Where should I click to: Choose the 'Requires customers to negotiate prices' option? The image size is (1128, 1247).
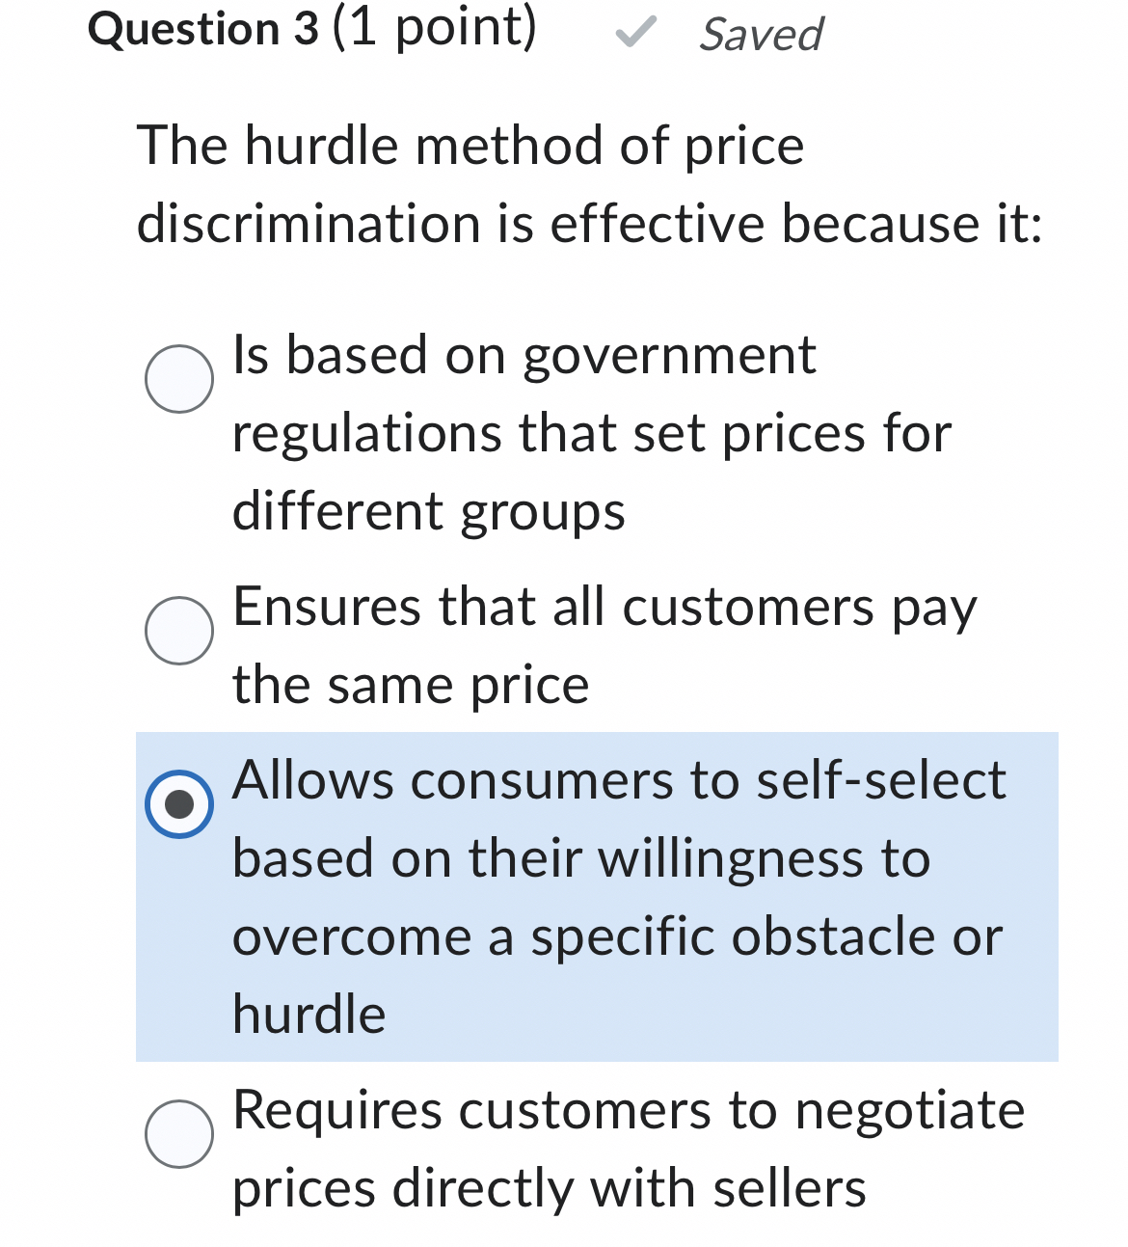pos(181,1133)
